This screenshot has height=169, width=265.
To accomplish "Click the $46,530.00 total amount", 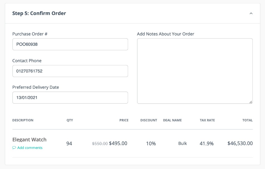I will click(x=240, y=143).
